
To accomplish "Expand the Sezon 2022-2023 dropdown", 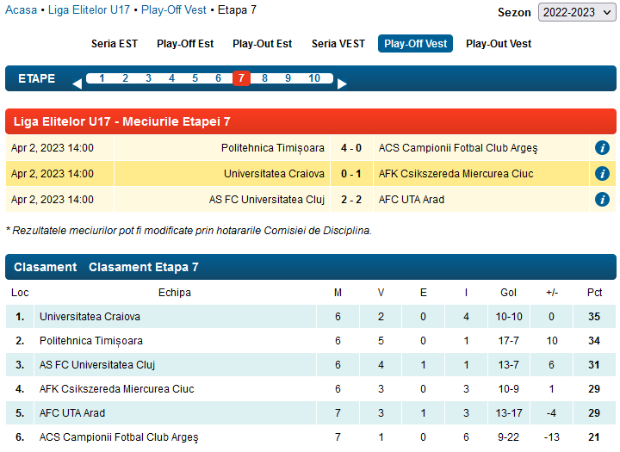I will click(x=576, y=12).
